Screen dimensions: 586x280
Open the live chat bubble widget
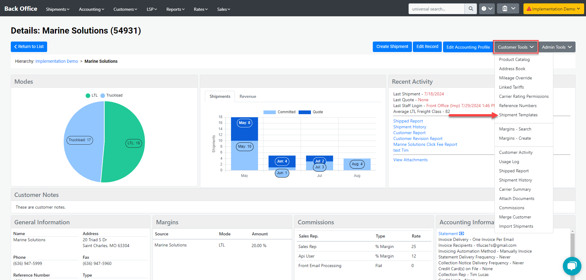tap(572, 266)
